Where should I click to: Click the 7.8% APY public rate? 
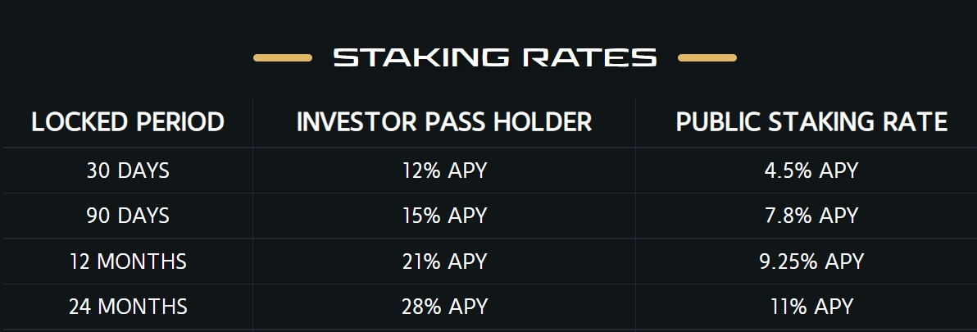pyautogui.click(x=812, y=216)
